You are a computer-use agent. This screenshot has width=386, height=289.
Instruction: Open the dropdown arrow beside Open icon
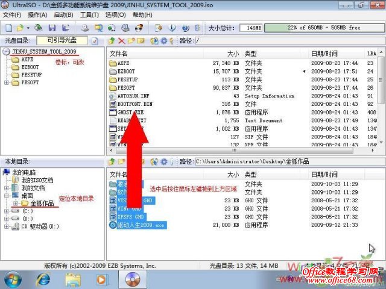[x=28, y=28]
